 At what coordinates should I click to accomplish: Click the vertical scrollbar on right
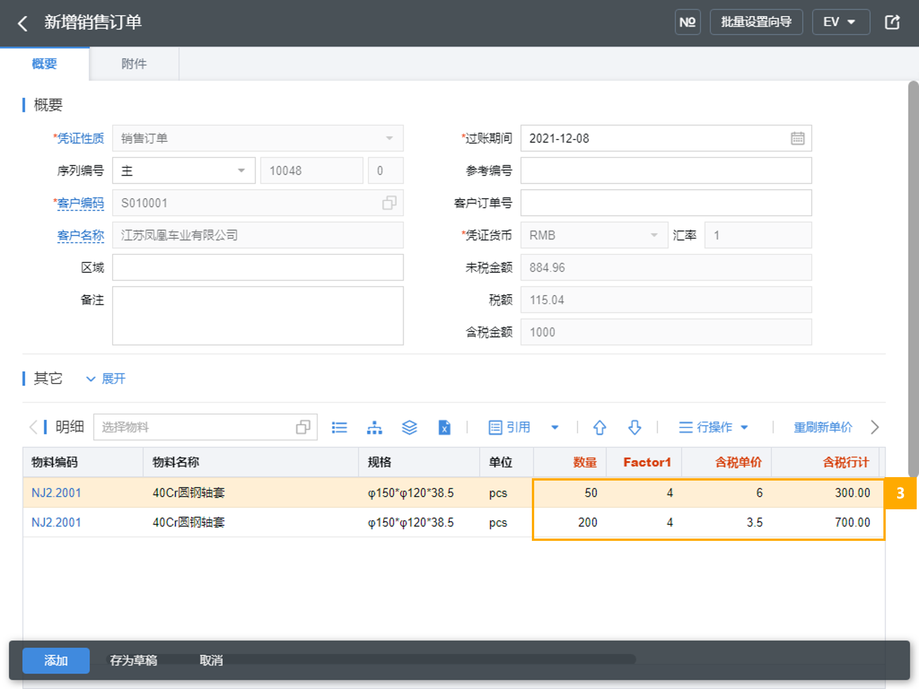pos(913,279)
